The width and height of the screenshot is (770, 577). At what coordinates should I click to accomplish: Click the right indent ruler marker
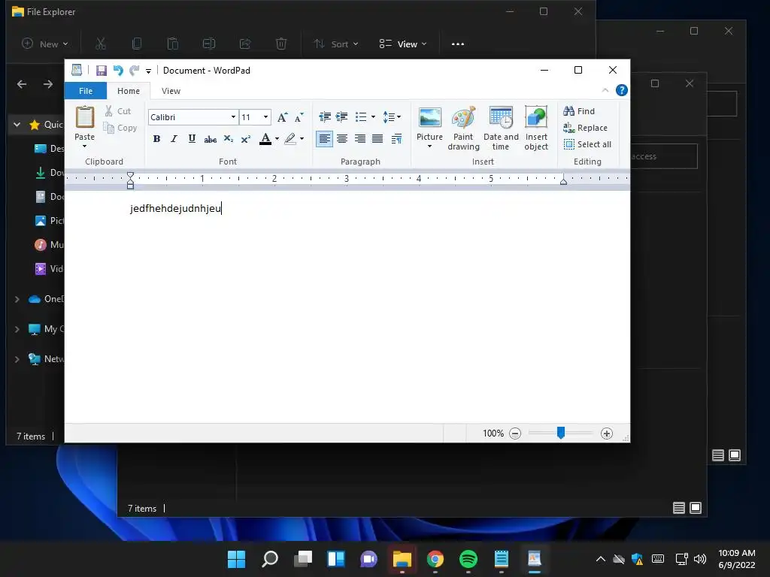(564, 180)
